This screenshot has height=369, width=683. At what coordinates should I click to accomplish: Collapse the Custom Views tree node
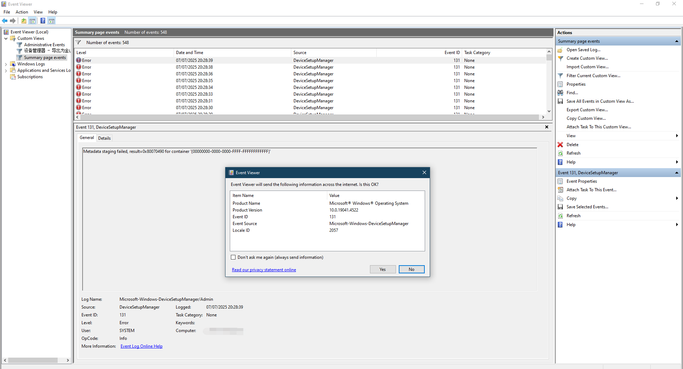pyautogui.click(x=6, y=38)
